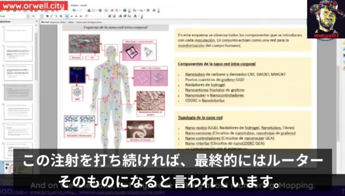
Task: Click the Increase Font size icon
Action: pos(109,16)
